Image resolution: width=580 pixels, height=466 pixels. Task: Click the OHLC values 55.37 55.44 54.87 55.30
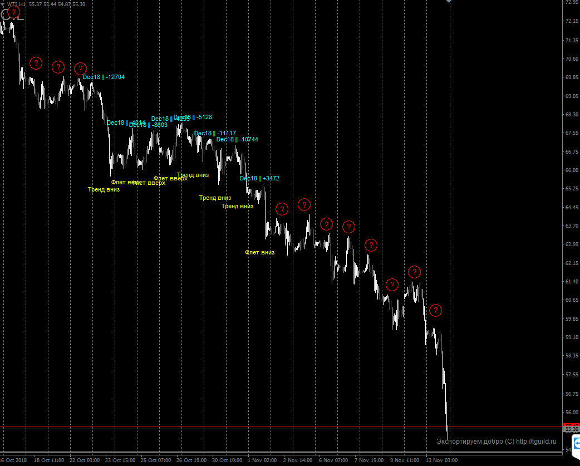click(57, 4)
